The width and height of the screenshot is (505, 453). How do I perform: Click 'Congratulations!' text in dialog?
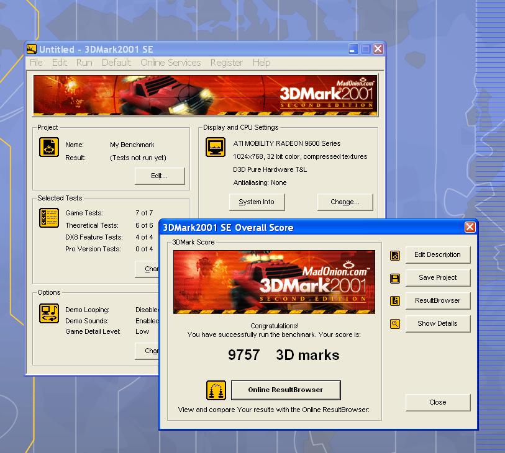[x=275, y=326]
